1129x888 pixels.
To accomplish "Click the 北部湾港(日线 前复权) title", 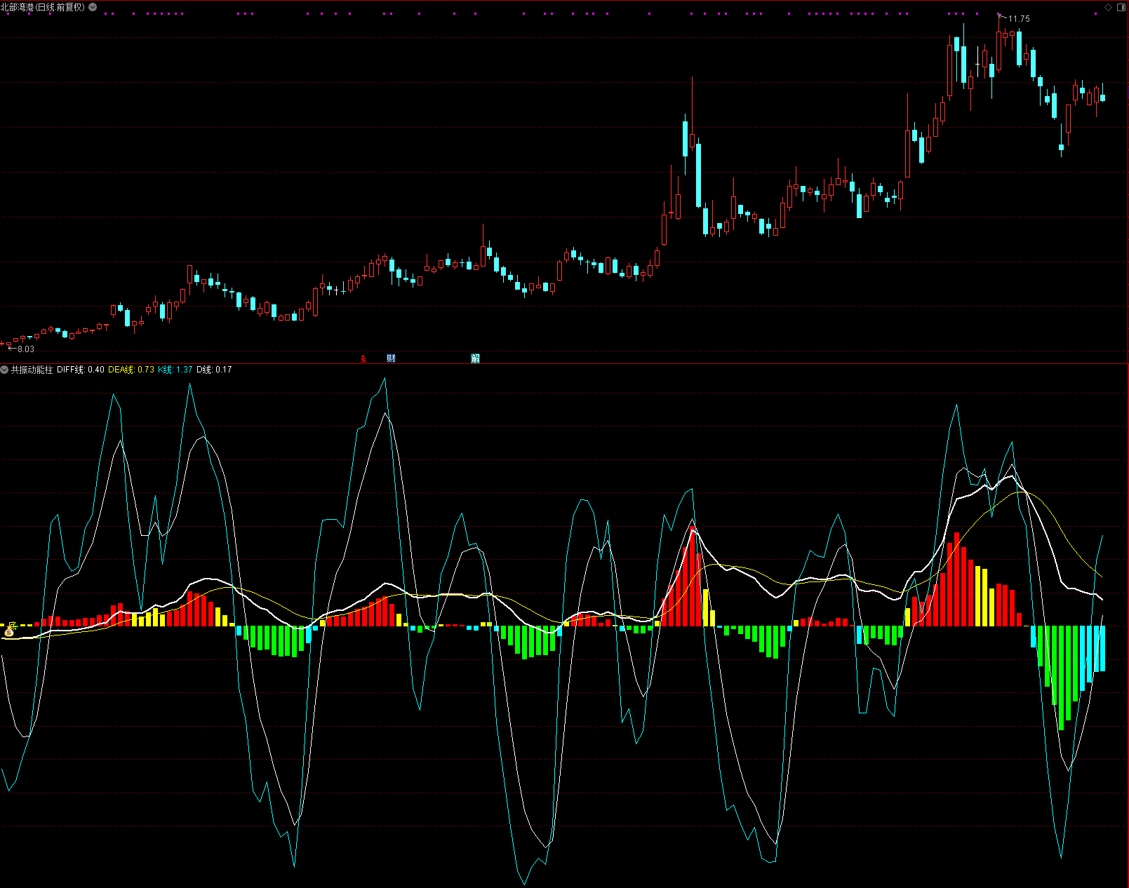I will click(43, 7).
